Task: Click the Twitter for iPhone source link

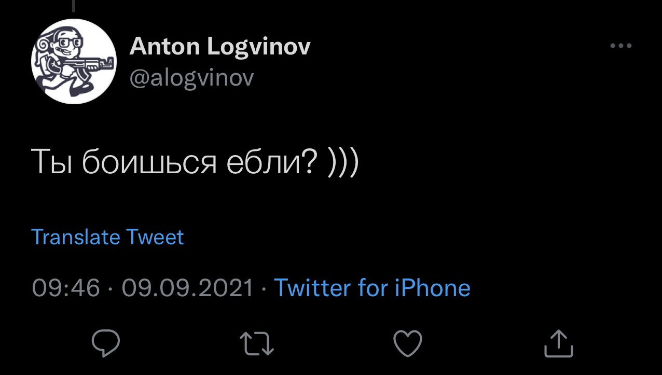Action: [x=372, y=287]
